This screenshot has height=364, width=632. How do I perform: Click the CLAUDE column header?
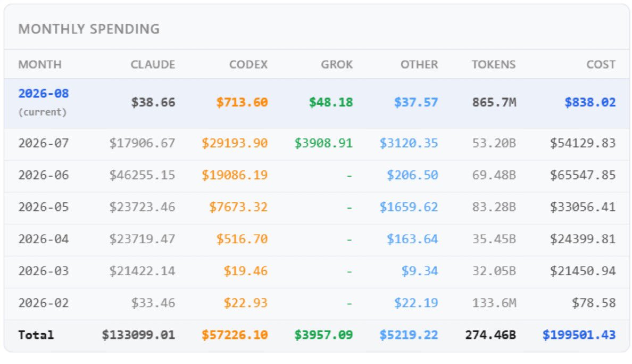pos(153,64)
